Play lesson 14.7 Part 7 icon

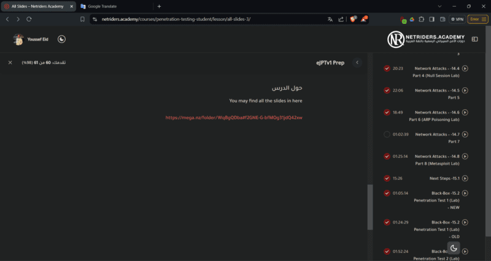pyautogui.click(x=465, y=134)
